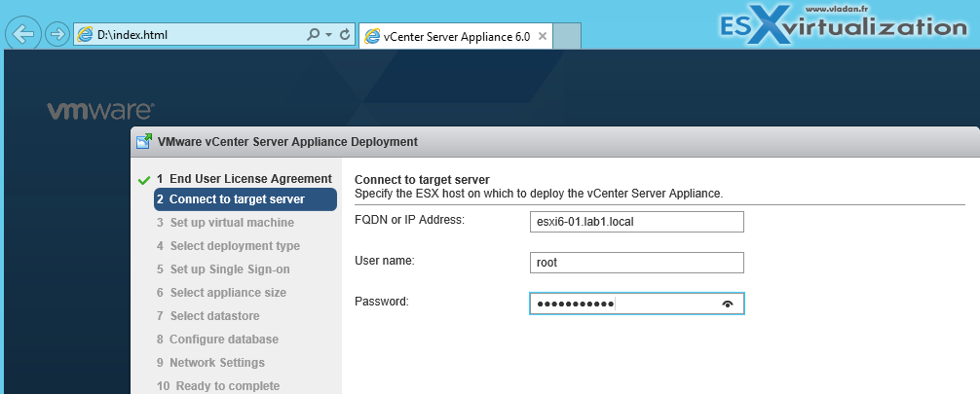Select step 4 Select deployment type
Image resolution: width=980 pixels, height=394 pixels.
tap(228, 246)
